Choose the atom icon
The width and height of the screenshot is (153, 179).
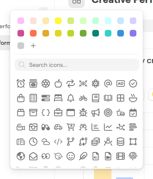click(x=96, y=83)
